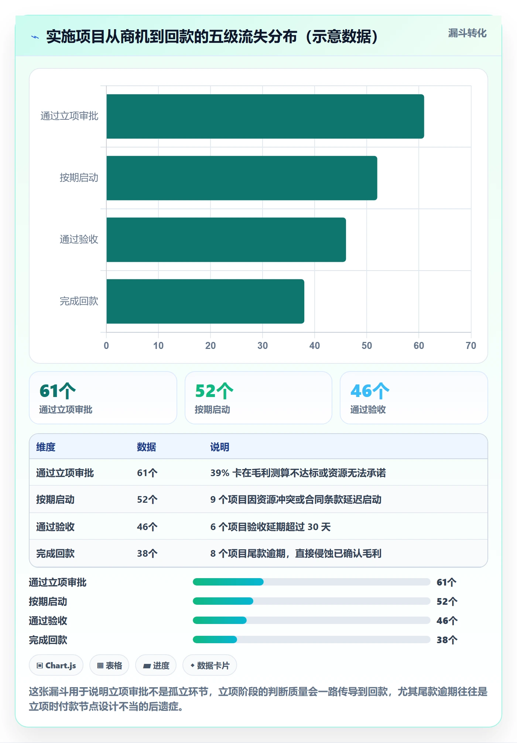517x743 pixels.
Task: Select the 数据卡片 chip
Action: (x=210, y=665)
